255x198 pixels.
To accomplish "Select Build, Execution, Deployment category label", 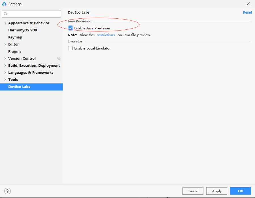I will click(34, 66).
